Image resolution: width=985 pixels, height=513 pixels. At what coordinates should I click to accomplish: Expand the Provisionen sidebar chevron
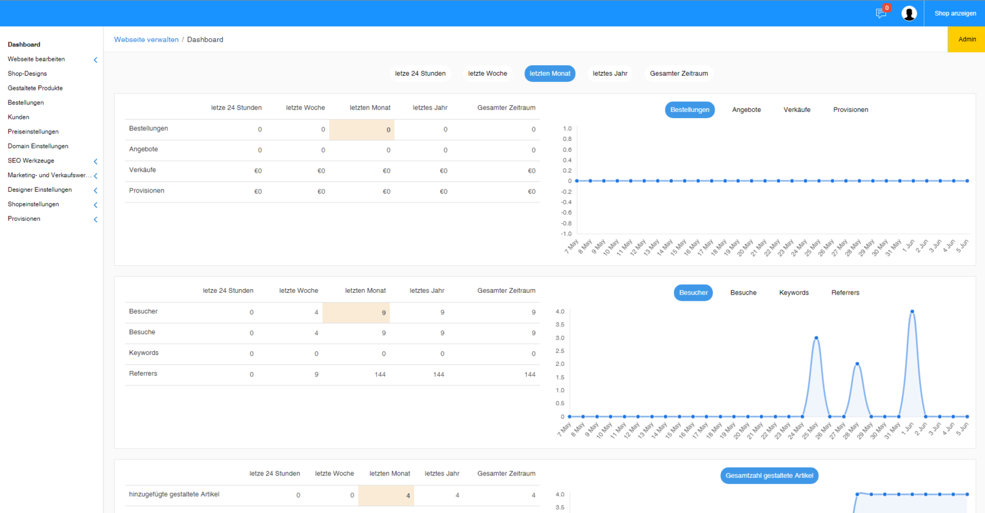pyautogui.click(x=95, y=220)
